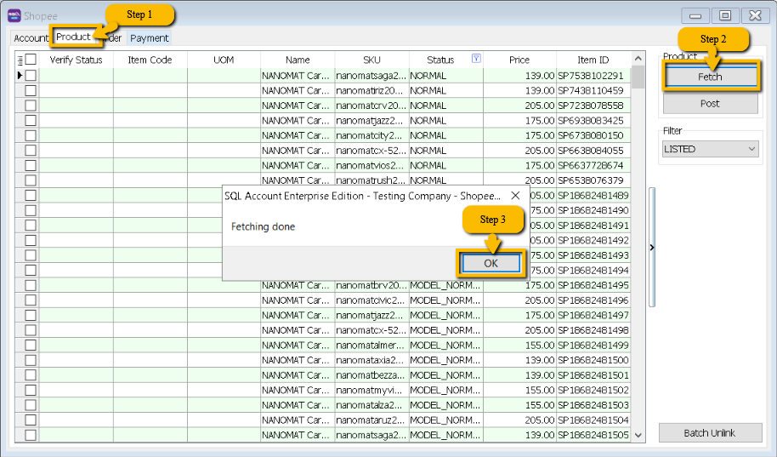Maximize the Shopee window
The width and height of the screenshot is (777, 457).
pos(724,15)
